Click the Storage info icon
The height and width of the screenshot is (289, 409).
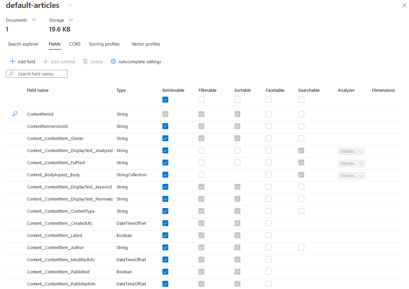tap(71, 20)
